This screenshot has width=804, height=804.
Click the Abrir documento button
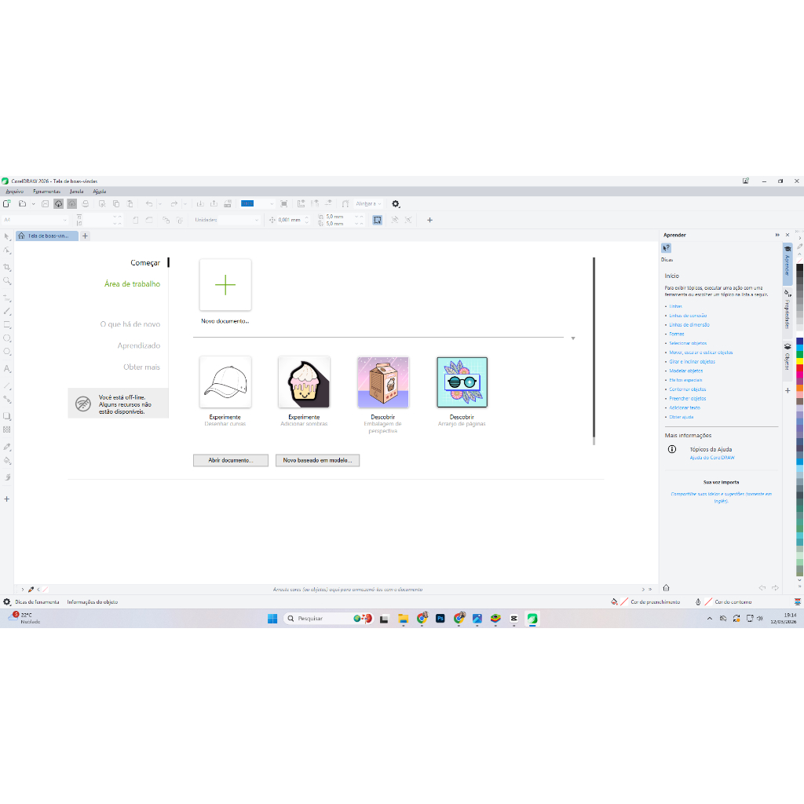click(x=231, y=461)
